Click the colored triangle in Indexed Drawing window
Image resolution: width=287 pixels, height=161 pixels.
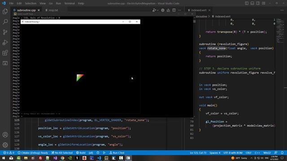[80, 77]
